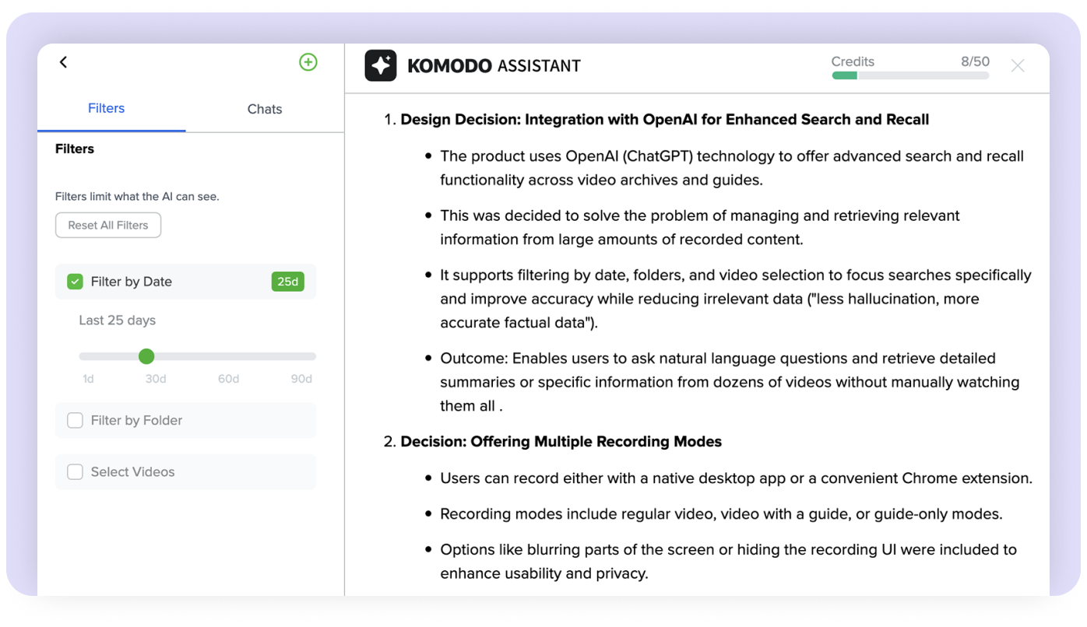Viewport: 1087px width, 627px height.
Task: Click bullet starting 'Outcome: Enables users to ask'
Action: [x=730, y=382]
